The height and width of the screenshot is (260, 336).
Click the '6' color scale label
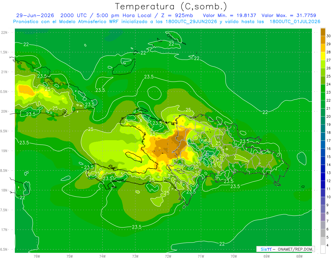point(328,229)
